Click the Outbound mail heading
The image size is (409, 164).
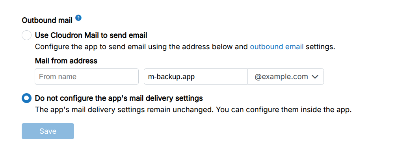click(x=47, y=20)
